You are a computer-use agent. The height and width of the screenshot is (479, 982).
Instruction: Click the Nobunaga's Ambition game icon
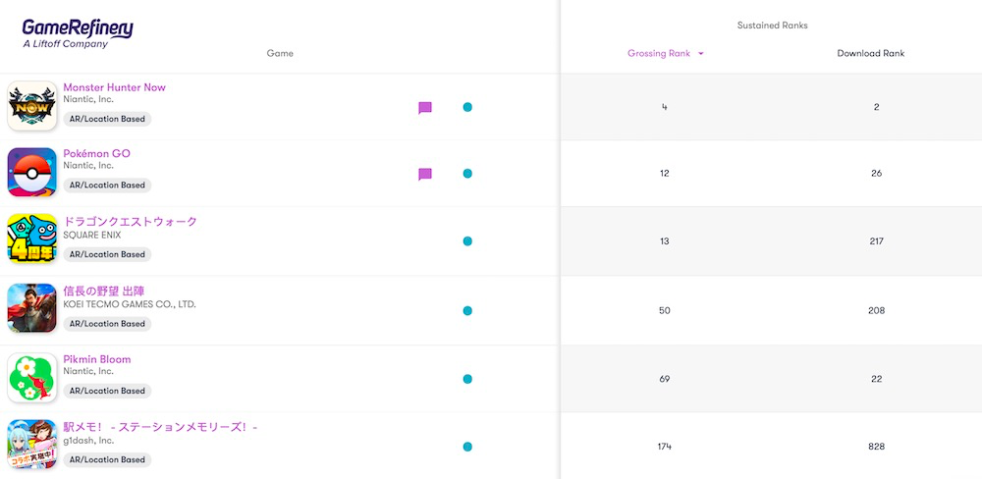[31, 308]
